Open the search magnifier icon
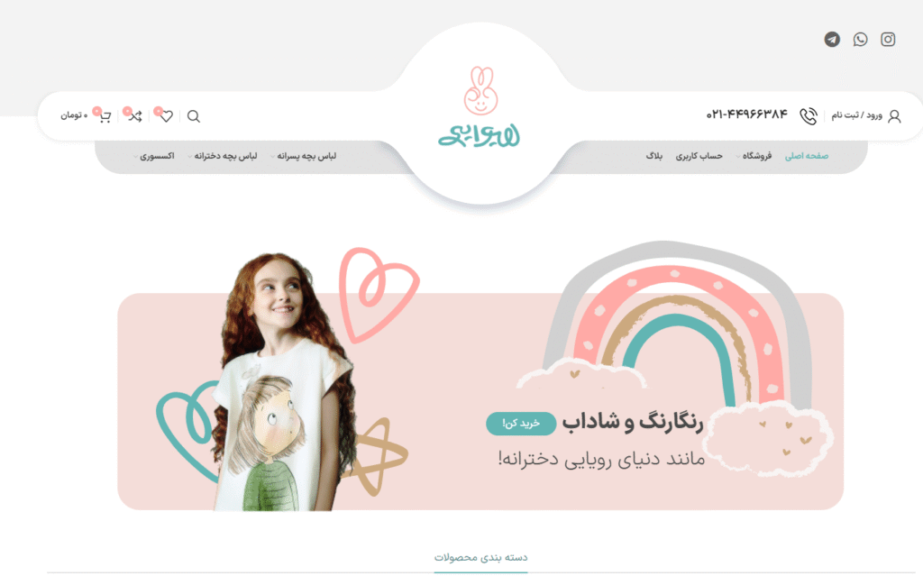 [x=193, y=116]
